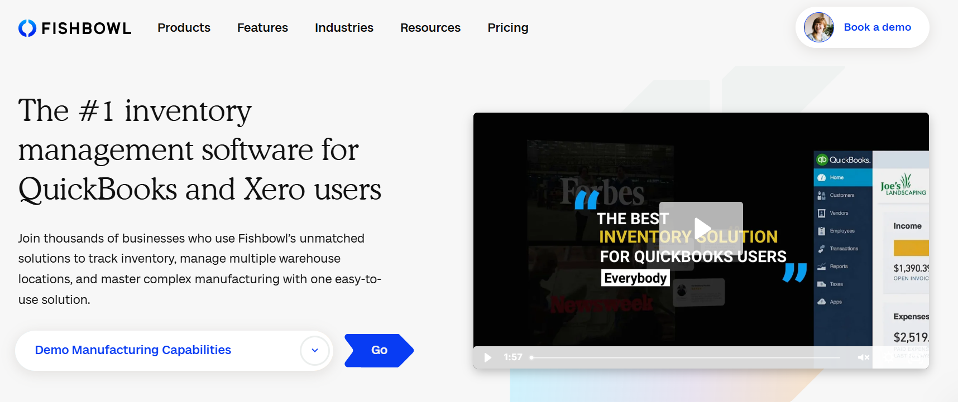Expand the demo dropdown chevron circle

click(x=315, y=351)
